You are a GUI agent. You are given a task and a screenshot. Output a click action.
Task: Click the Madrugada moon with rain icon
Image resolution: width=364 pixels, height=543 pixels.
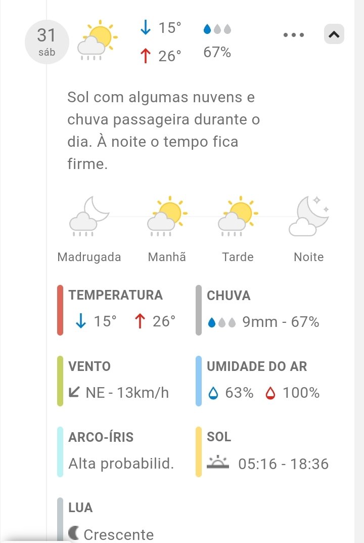tap(89, 217)
